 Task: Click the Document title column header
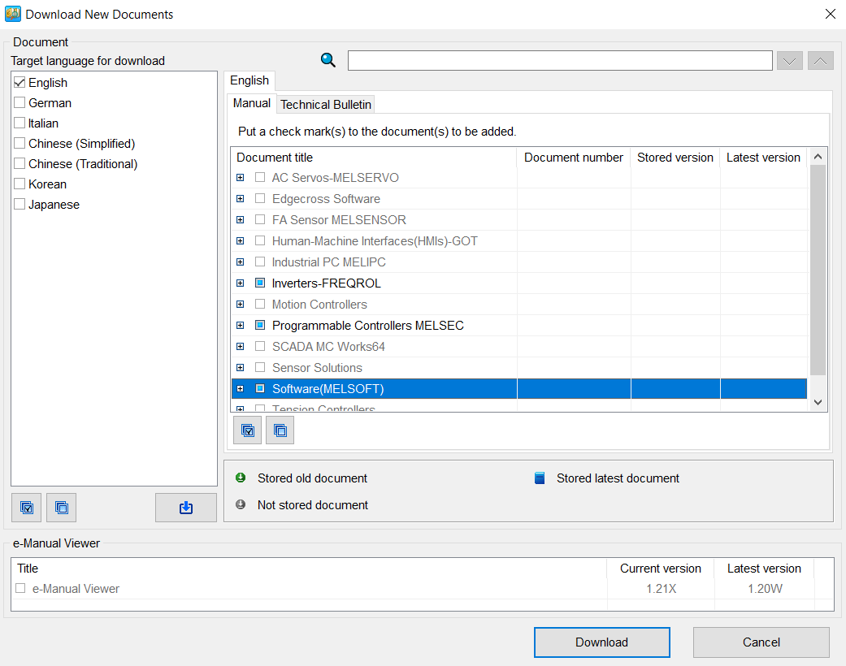coord(374,158)
